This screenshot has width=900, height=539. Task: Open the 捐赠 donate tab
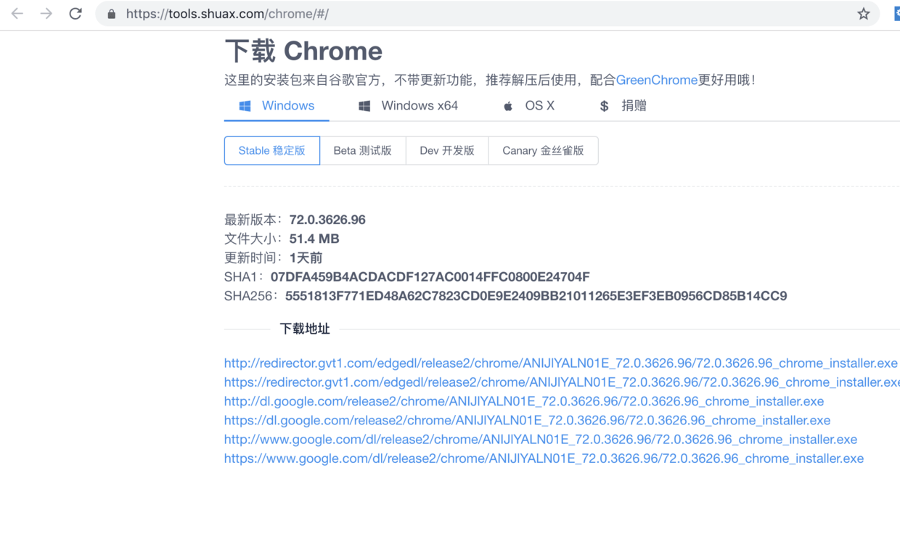623,106
